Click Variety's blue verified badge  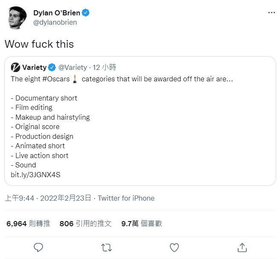[x=52, y=67]
